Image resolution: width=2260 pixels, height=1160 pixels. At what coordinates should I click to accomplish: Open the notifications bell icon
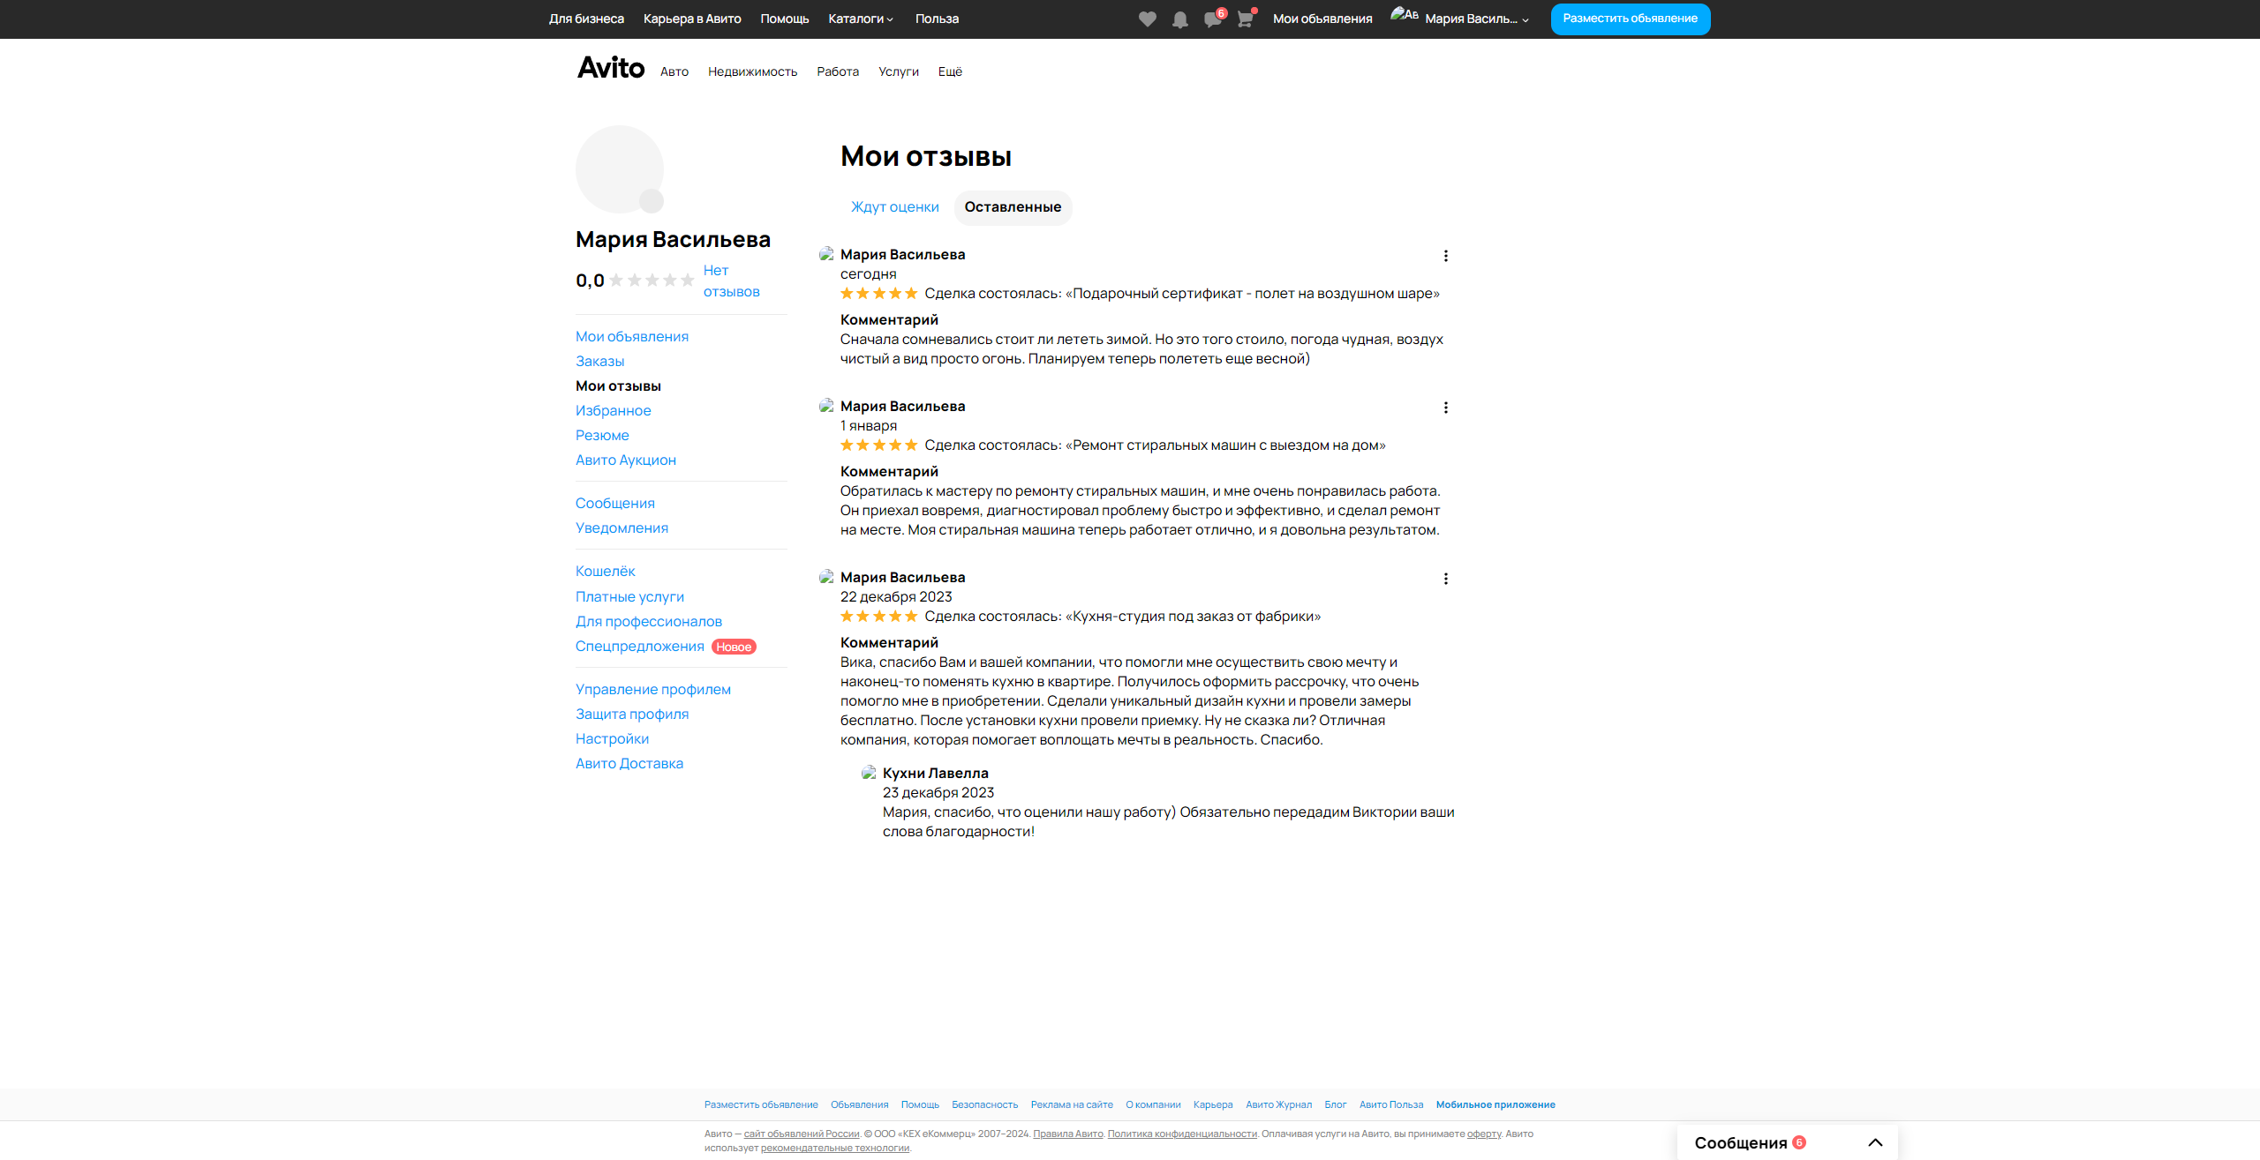[x=1179, y=19]
